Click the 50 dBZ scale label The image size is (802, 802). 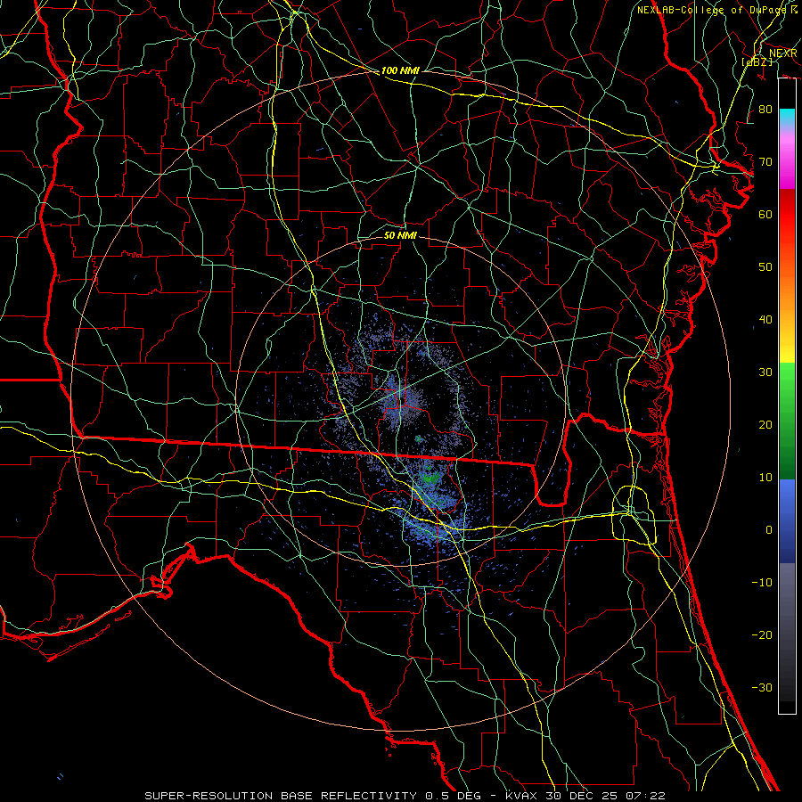pyautogui.click(x=765, y=267)
